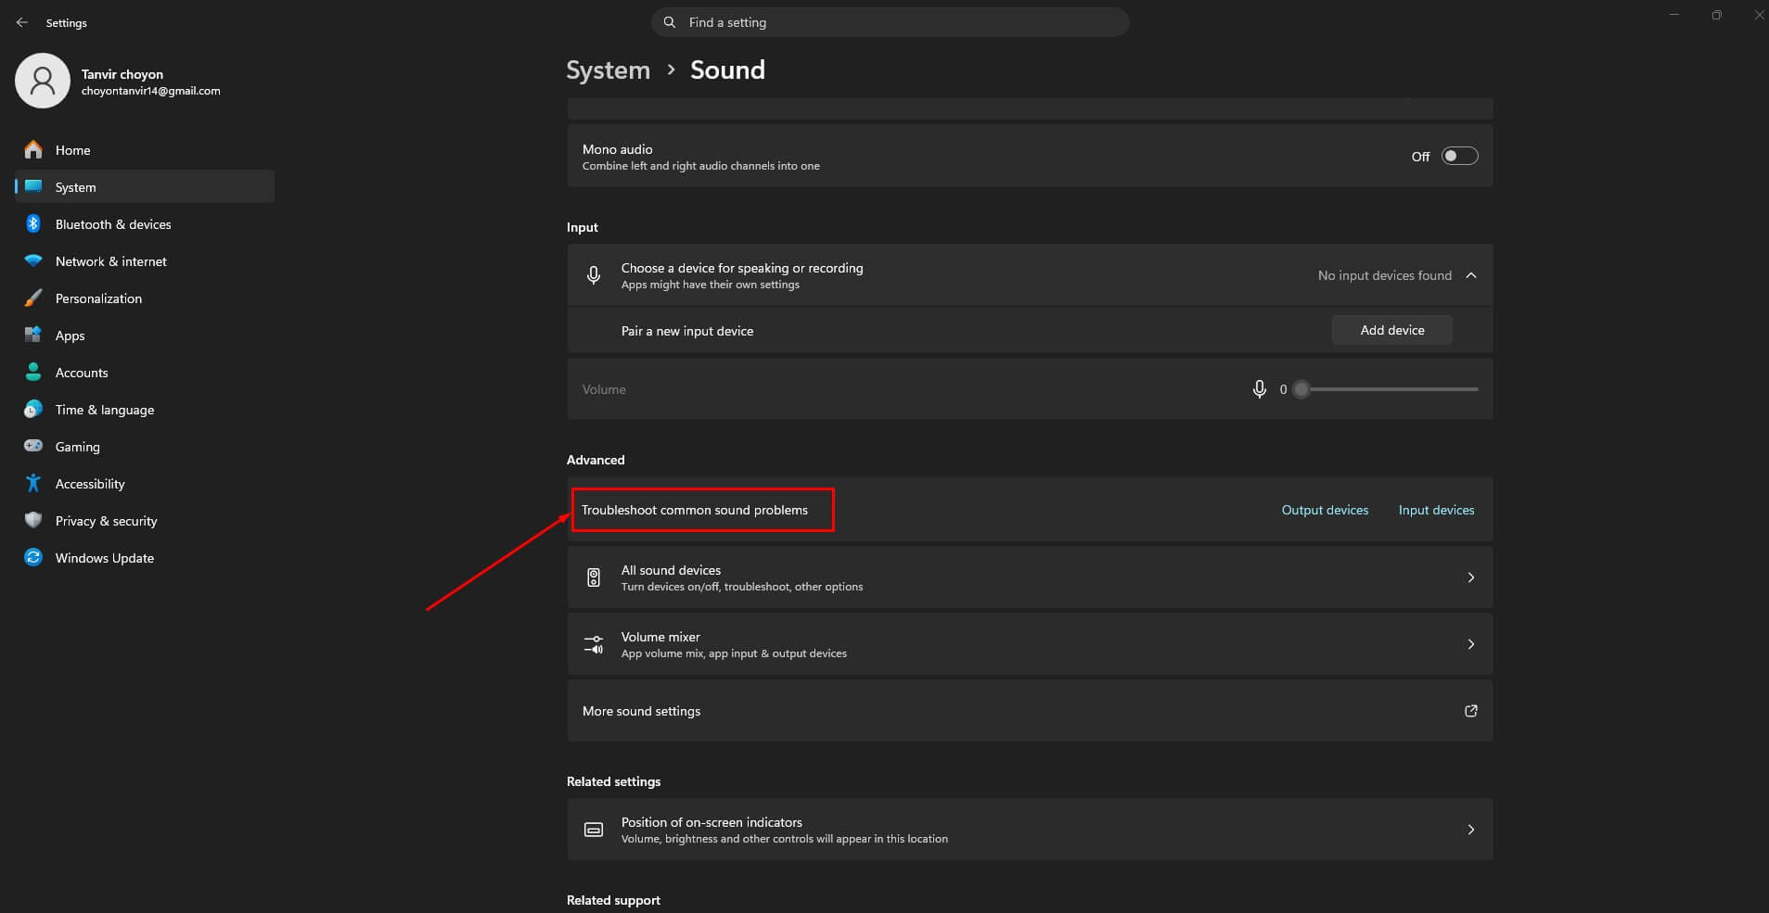Open Time & language settings
The image size is (1769, 913).
pos(145,409)
